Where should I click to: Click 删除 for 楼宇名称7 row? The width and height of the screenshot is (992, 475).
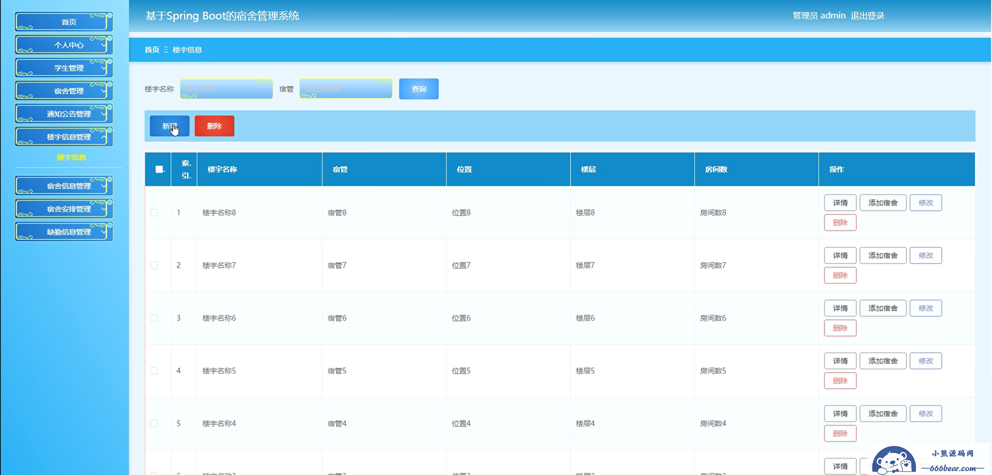(840, 275)
